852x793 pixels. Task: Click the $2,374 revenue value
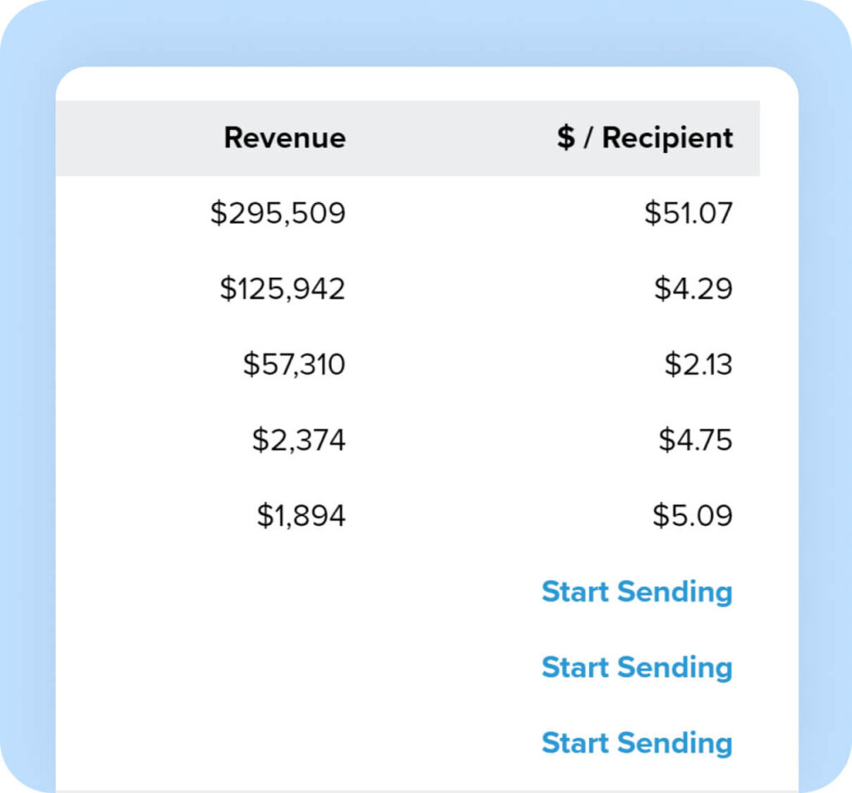(x=299, y=440)
